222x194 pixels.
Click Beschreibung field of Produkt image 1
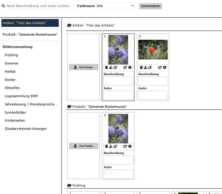point(118,160)
